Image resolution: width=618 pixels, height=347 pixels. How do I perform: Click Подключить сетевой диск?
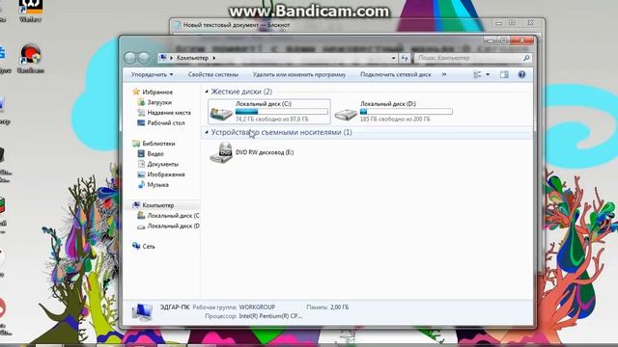point(396,74)
